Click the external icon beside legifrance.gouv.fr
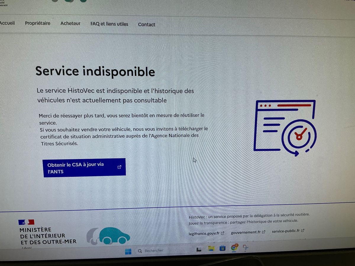 coord(222,233)
